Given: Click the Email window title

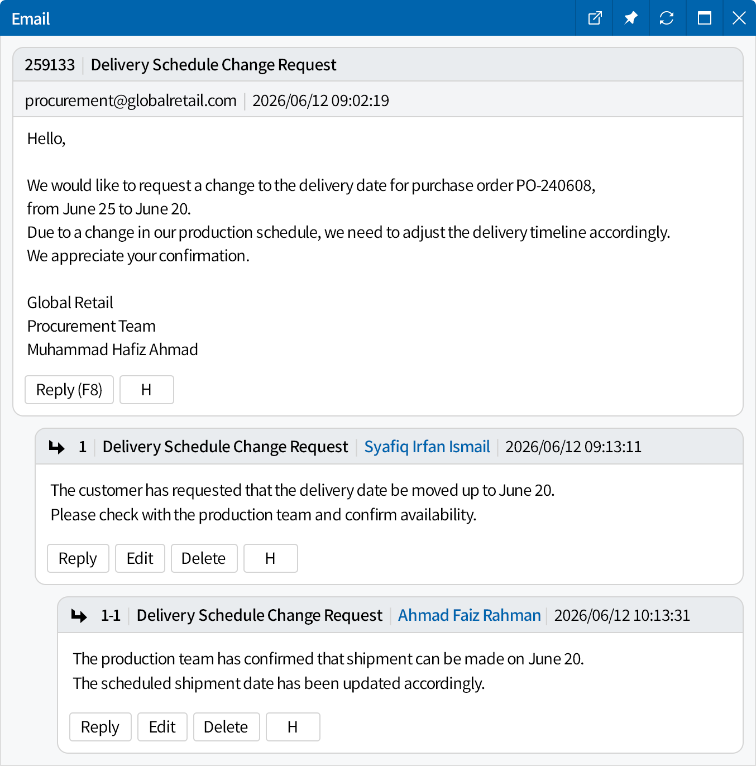Looking at the screenshot, I should (x=31, y=19).
